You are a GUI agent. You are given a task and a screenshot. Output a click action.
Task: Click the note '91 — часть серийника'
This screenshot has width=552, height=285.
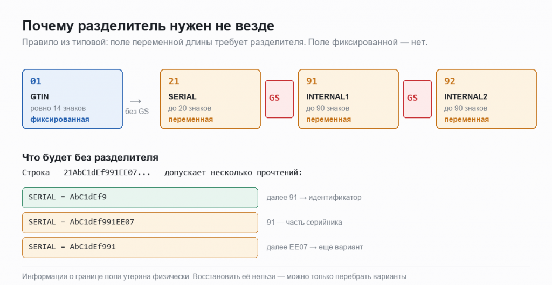click(x=304, y=223)
